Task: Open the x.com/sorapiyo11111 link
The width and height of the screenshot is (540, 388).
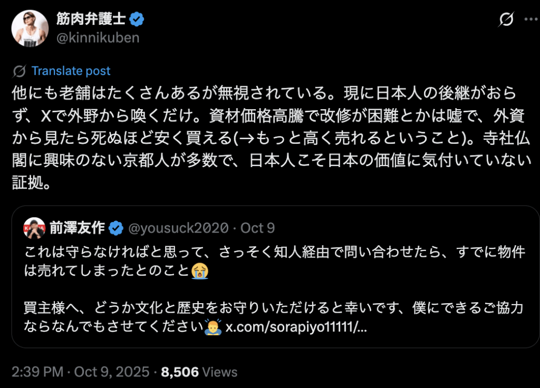Action: coord(296,327)
